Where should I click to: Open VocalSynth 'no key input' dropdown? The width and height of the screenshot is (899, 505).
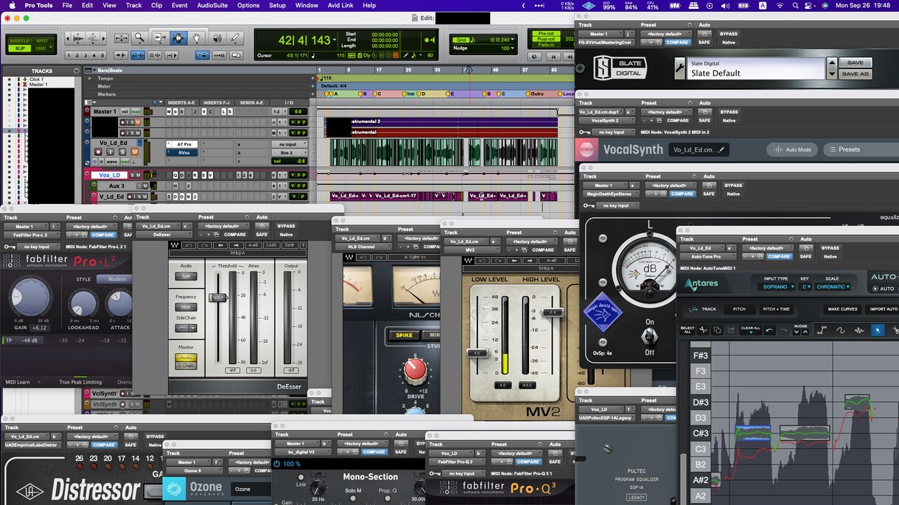615,133
